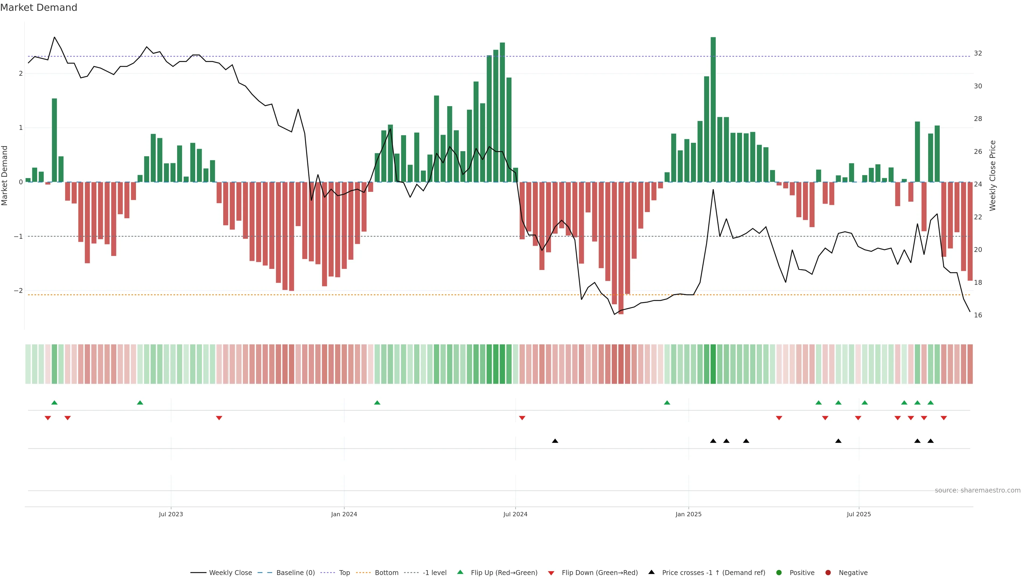Click the Weekly Close Price axis title

(993, 175)
